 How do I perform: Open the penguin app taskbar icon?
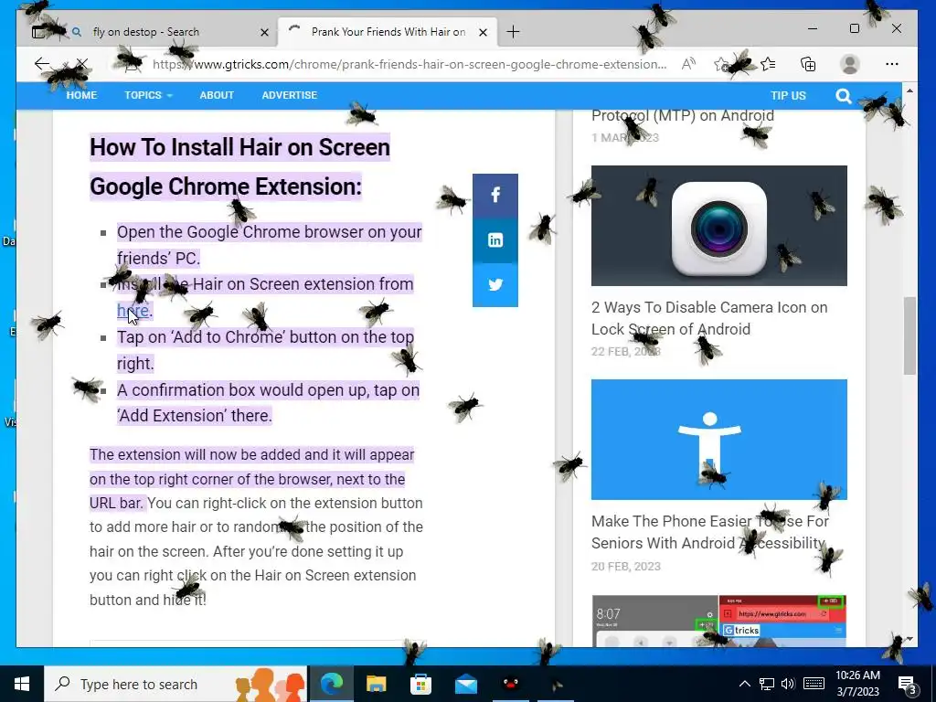click(510, 684)
